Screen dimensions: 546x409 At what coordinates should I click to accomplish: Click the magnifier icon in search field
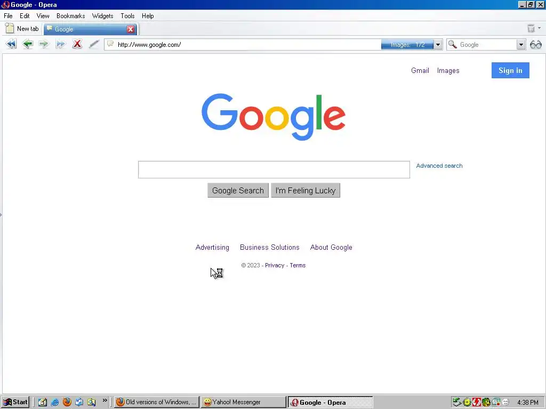pos(452,45)
